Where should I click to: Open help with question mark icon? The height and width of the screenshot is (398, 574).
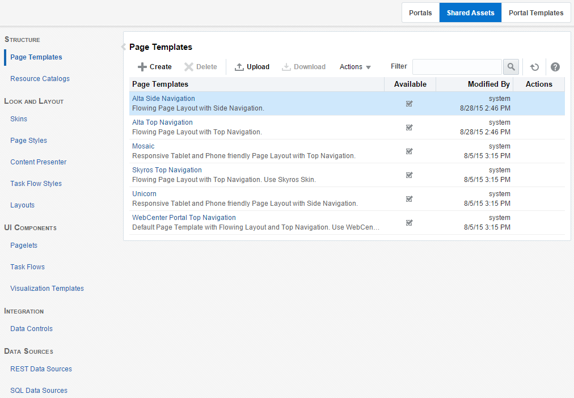point(555,67)
